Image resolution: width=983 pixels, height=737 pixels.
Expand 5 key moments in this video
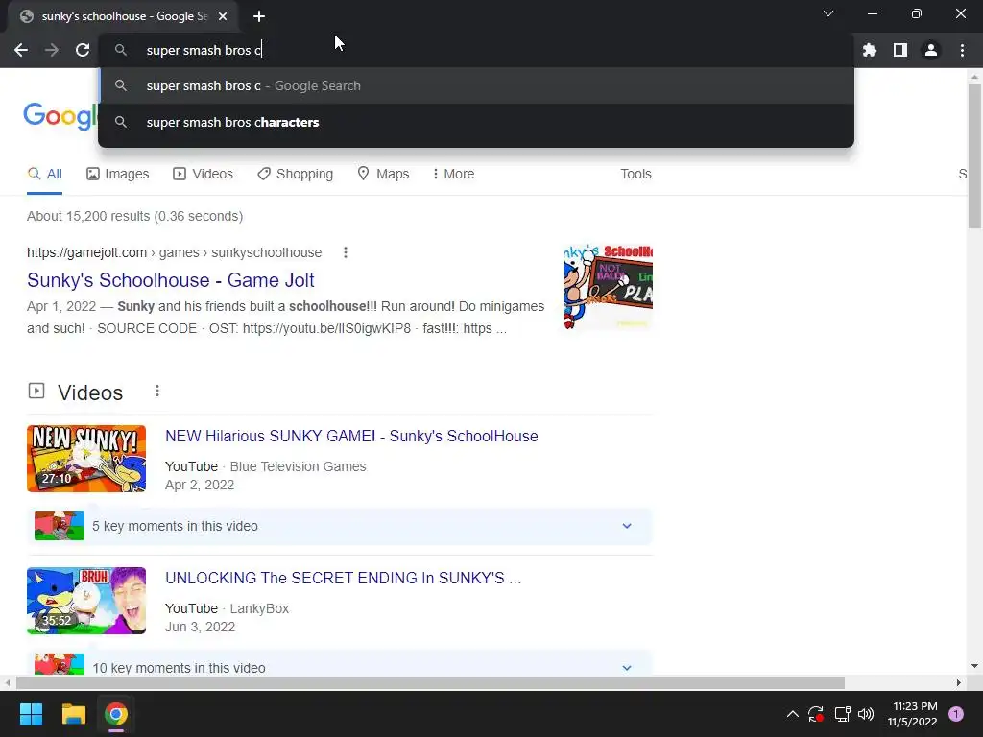(x=339, y=526)
